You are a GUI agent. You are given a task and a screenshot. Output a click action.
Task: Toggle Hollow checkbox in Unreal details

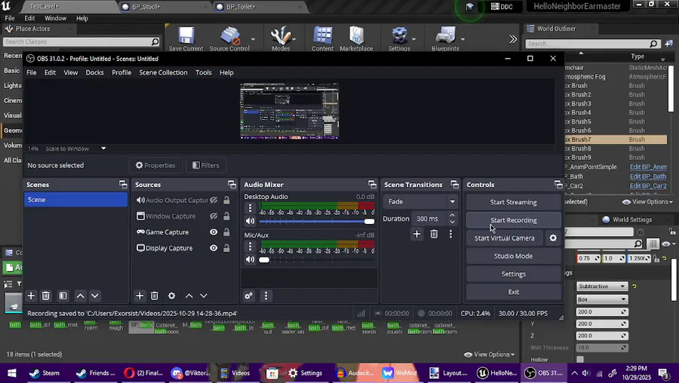tap(580, 359)
